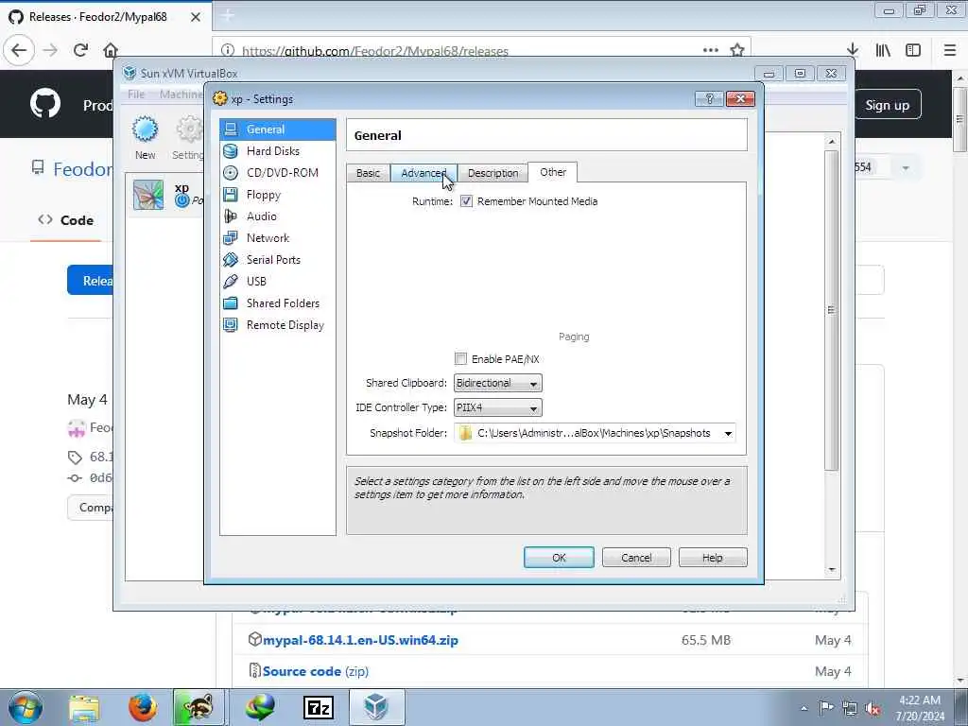Select the General settings category icon
Image resolution: width=968 pixels, height=726 pixels.
(x=231, y=129)
